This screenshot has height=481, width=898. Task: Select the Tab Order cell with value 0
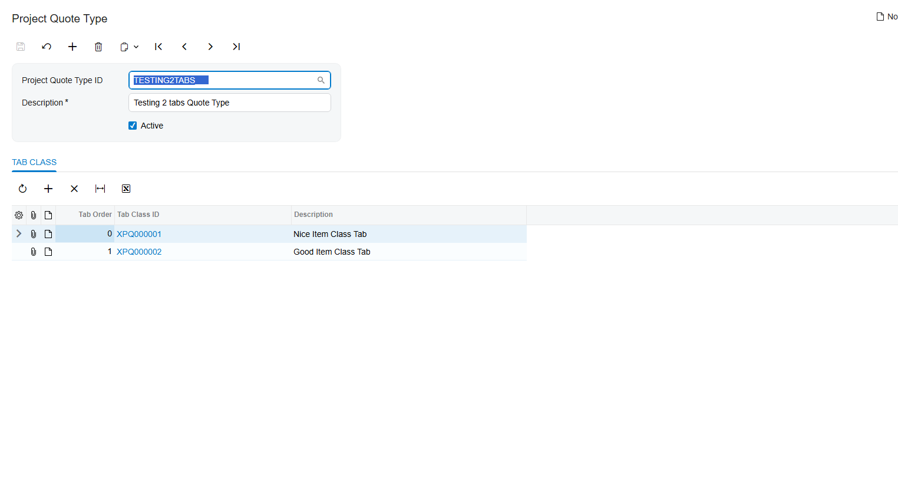pyautogui.click(x=85, y=234)
